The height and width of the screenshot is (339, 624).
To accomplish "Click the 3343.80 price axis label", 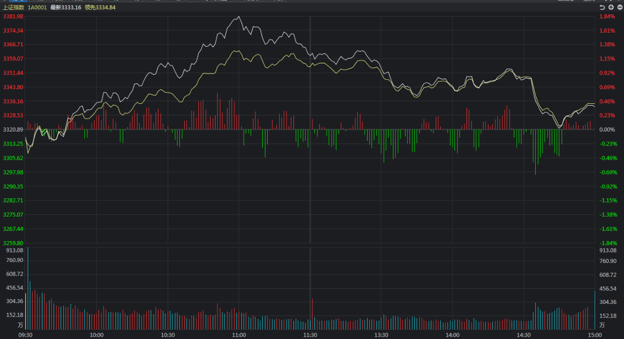I will tap(13, 87).
